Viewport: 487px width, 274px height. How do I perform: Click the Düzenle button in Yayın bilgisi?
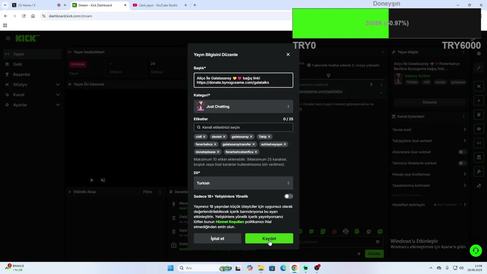point(430,102)
